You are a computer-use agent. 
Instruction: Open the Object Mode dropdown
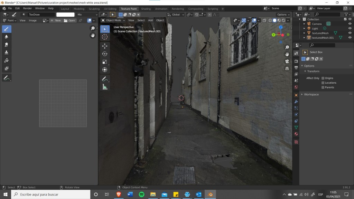[113, 20]
